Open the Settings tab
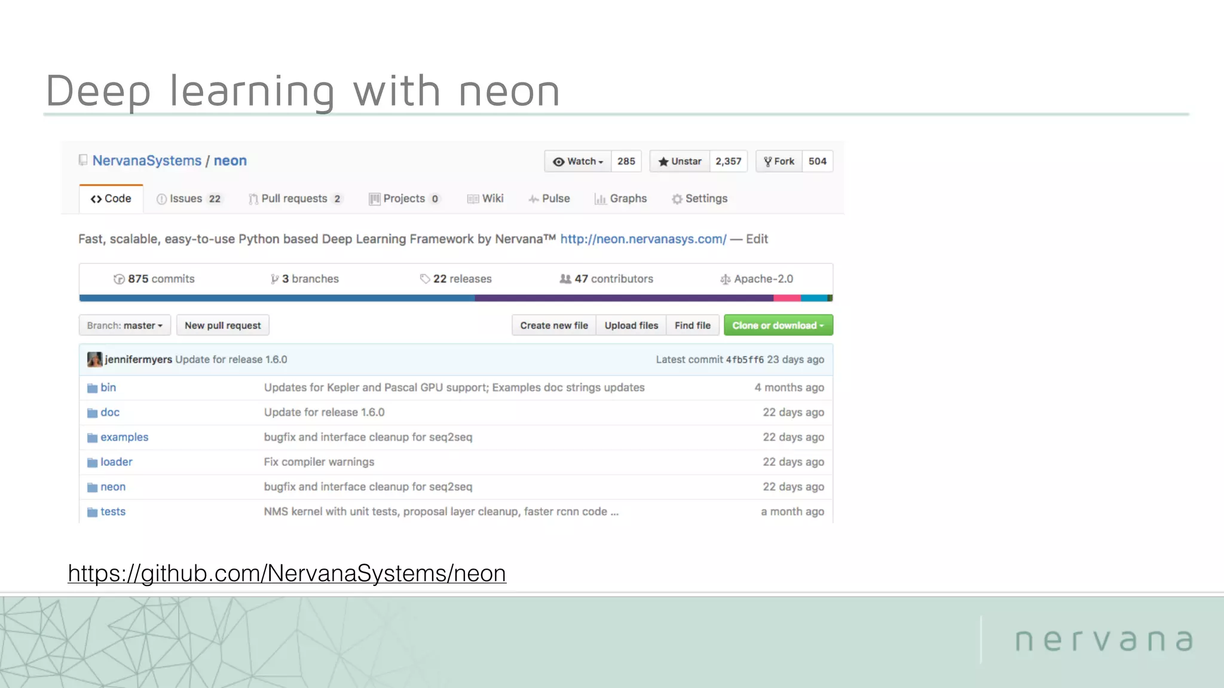Screen dimensions: 1224x688 (700, 199)
